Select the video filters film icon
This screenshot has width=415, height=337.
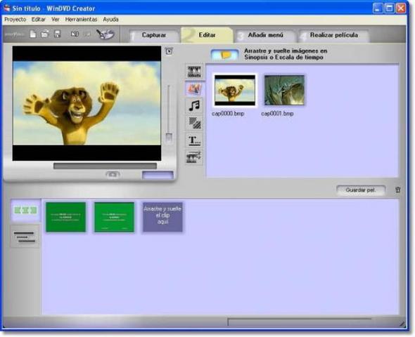(x=194, y=157)
